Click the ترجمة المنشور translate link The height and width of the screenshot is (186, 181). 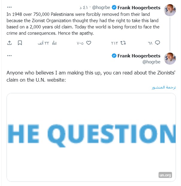163,87
